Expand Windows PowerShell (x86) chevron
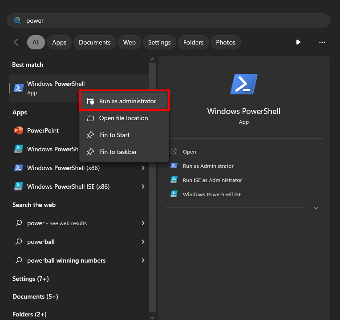Screen dimensions: 340x320 pos(143,168)
